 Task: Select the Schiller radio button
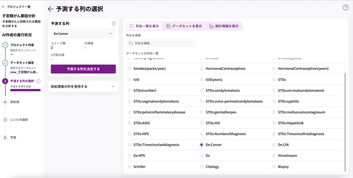(x=129, y=167)
